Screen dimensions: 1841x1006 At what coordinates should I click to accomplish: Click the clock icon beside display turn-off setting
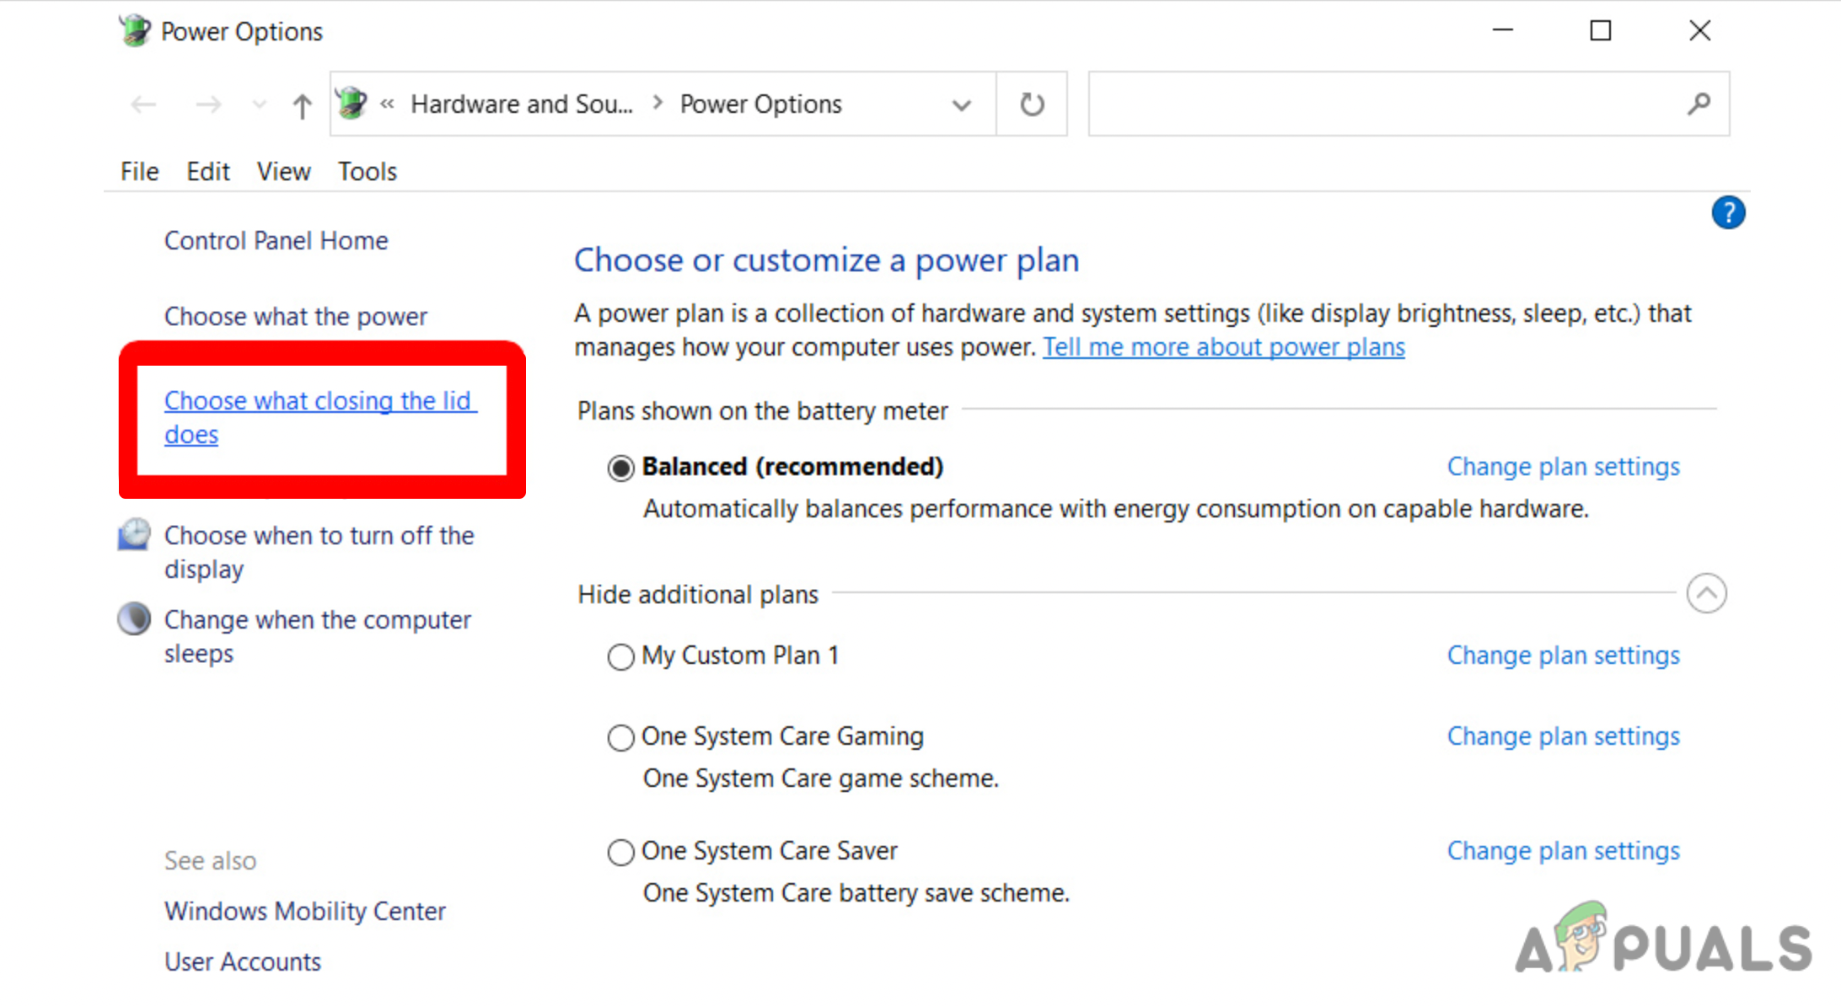pos(133,534)
